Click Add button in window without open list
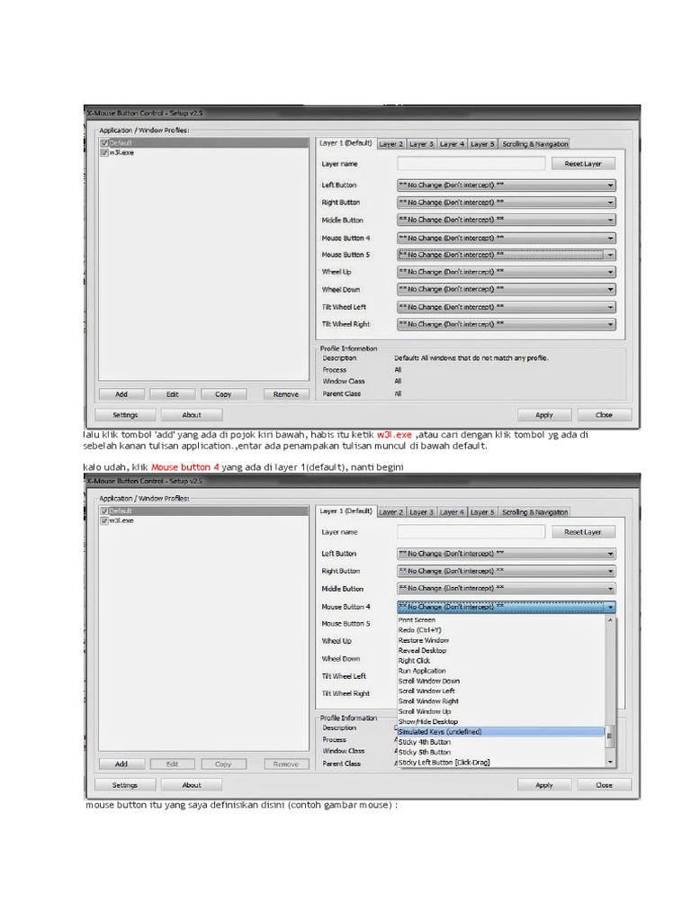691x922 pixels. point(121,394)
